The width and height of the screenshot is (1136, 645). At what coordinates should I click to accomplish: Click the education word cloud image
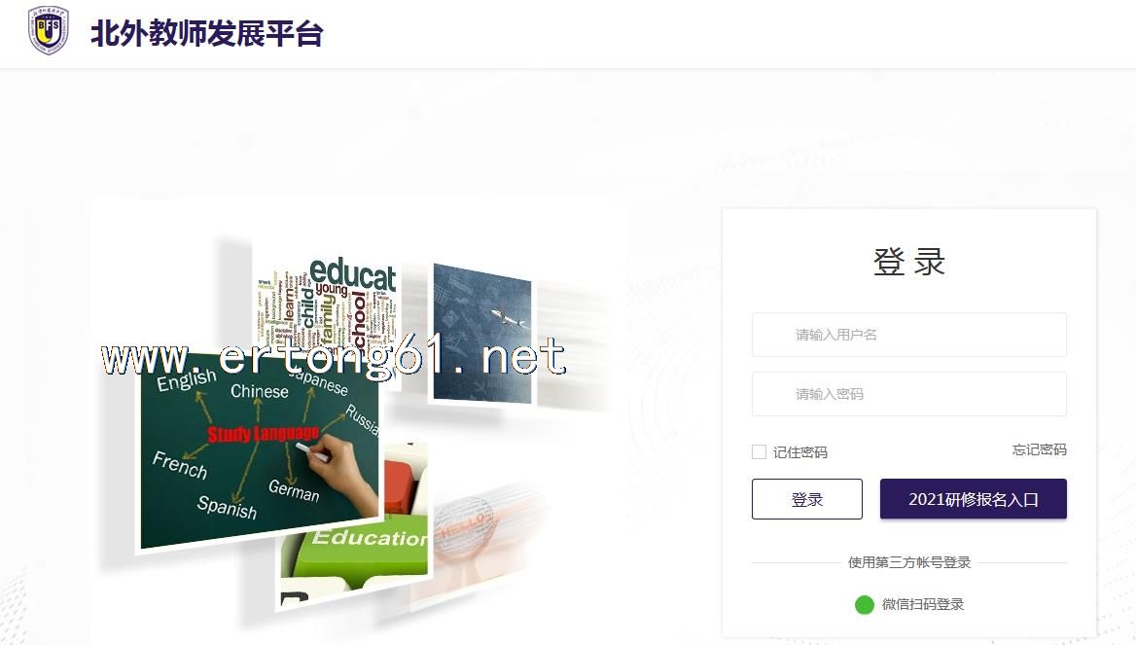pos(328,303)
